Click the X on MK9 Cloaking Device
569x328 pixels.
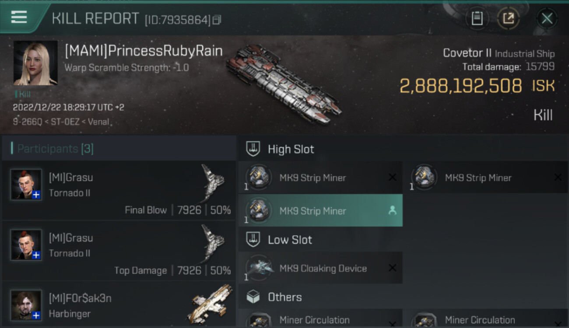pyautogui.click(x=392, y=268)
